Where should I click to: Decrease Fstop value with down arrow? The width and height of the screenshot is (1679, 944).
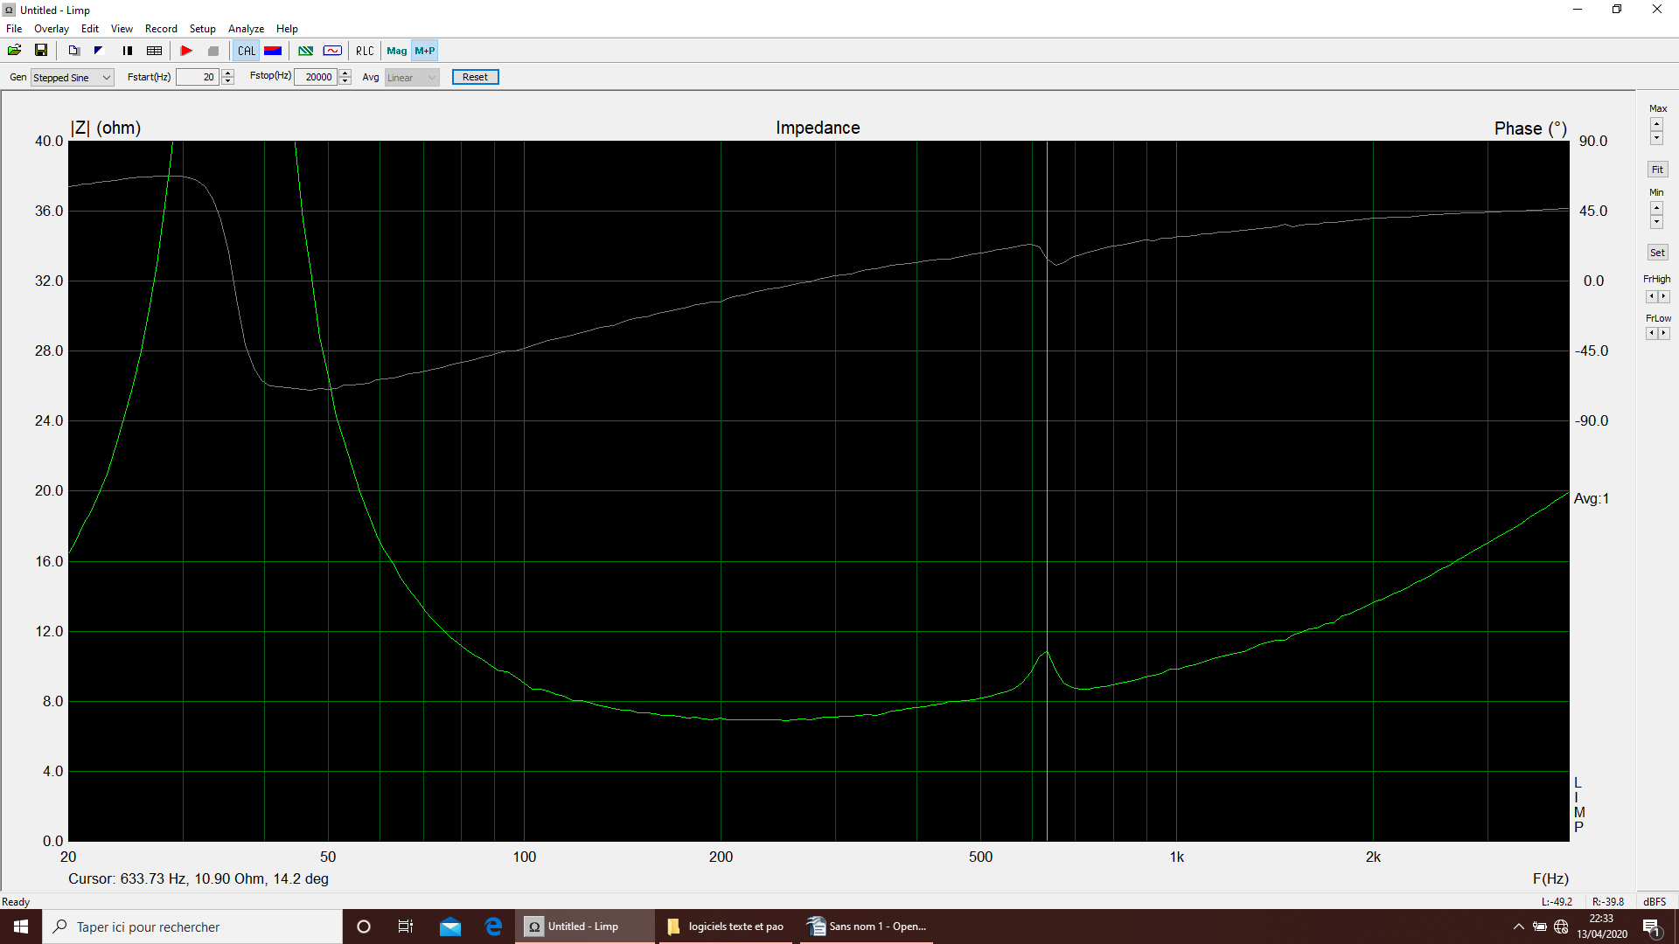click(345, 81)
